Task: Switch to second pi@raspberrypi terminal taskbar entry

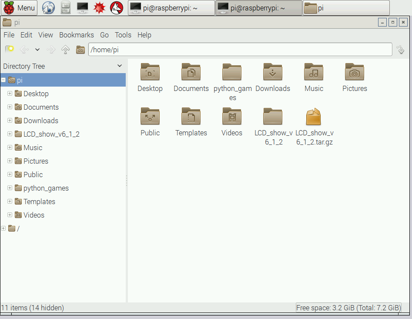Action: point(259,8)
